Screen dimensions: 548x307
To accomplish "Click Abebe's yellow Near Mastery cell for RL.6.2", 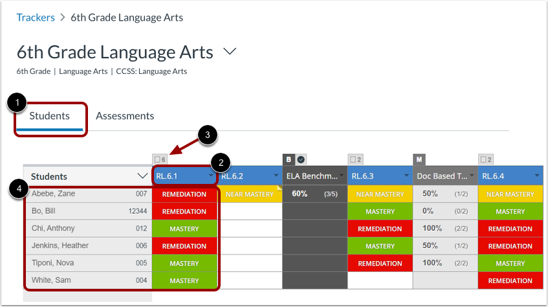I will click(250, 194).
